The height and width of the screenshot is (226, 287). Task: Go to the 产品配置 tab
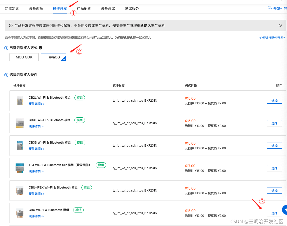pyautogui.click(x=84, y=8)
